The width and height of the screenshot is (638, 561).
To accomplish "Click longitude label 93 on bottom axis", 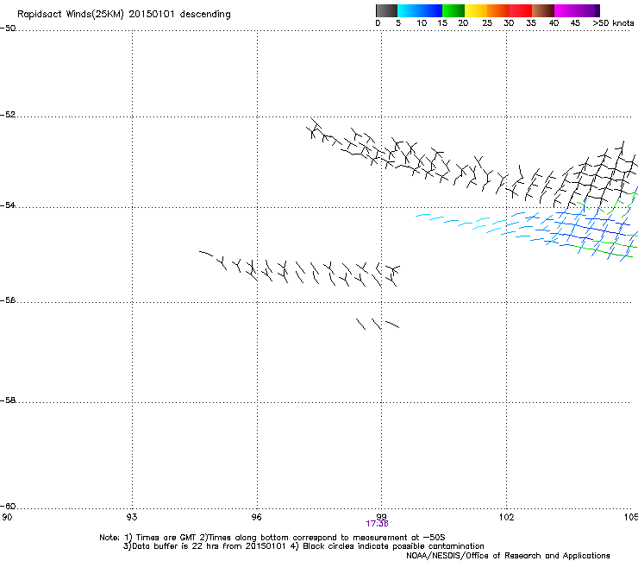I will pos(132,517).
